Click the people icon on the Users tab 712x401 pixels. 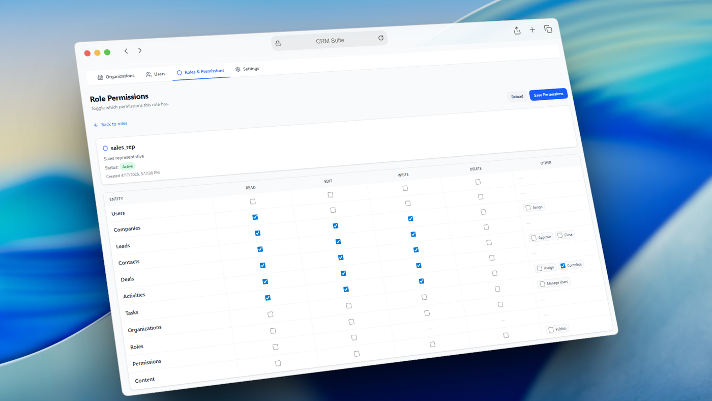coord(147,74)
